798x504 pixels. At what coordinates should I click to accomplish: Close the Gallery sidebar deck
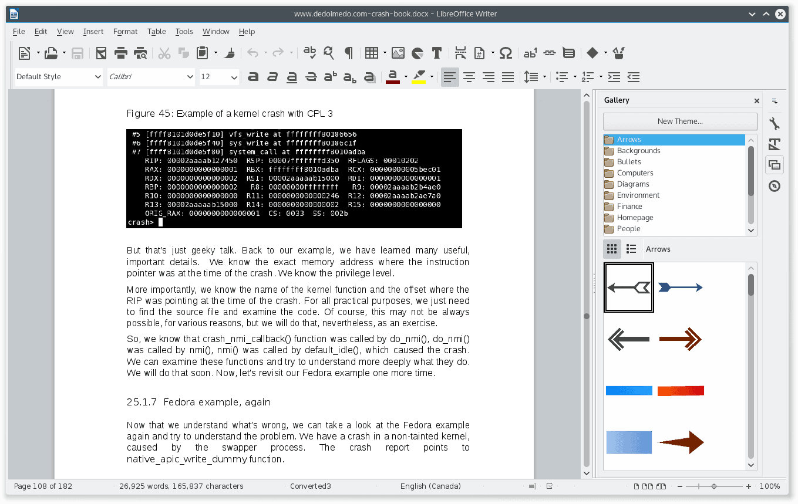[757, 101]
